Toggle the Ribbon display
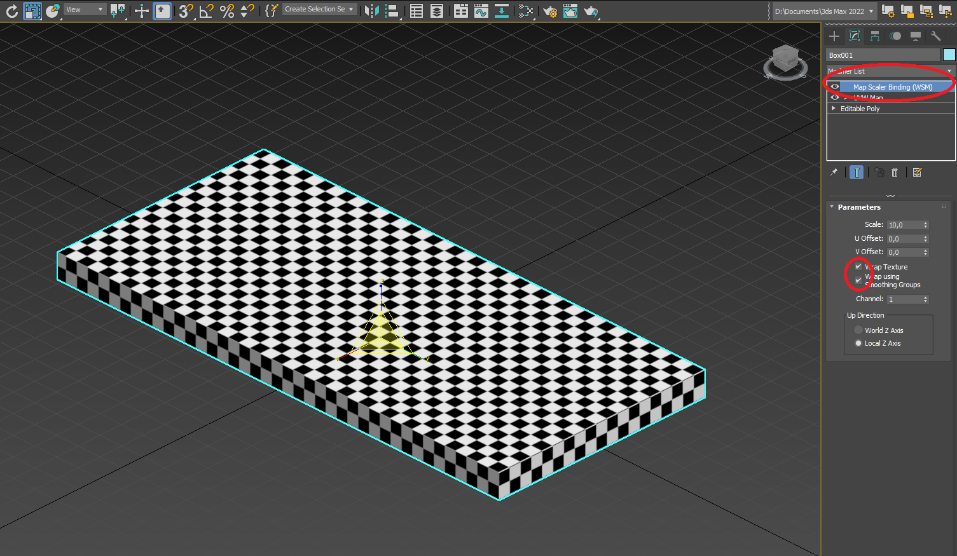This screenshot has height=556, width=957. coord(461,11)
